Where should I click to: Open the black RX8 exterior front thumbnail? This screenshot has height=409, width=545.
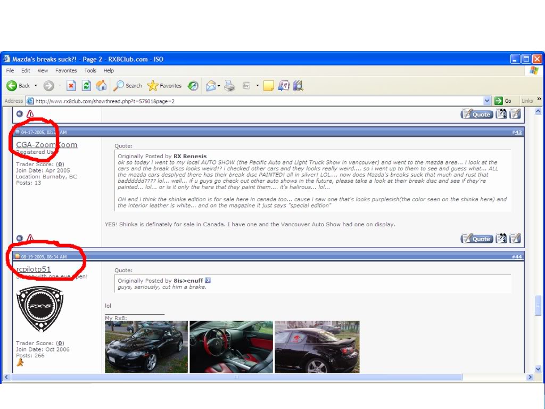pos(146,347)
